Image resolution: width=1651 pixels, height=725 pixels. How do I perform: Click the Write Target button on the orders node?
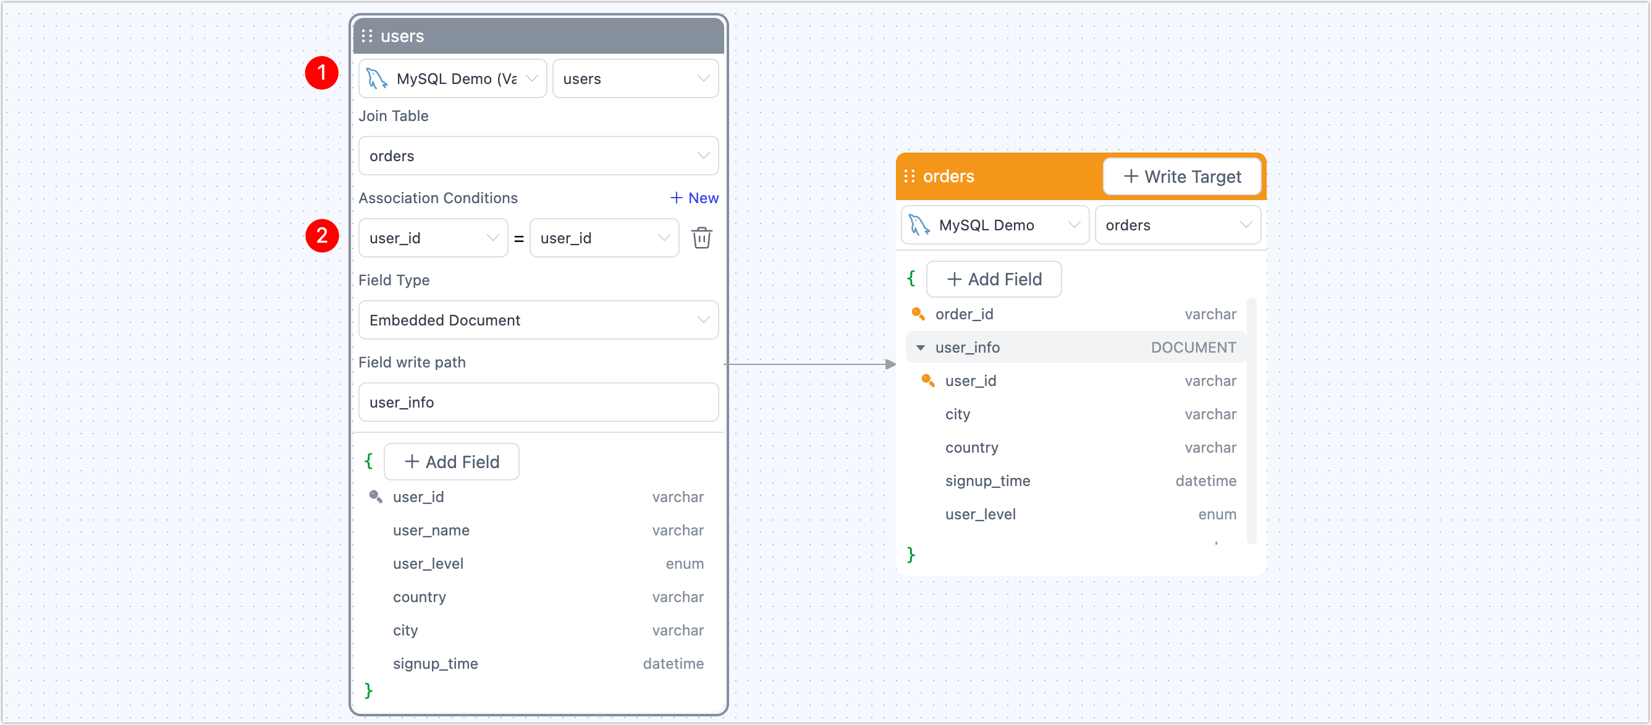(x=1181, y=176)
